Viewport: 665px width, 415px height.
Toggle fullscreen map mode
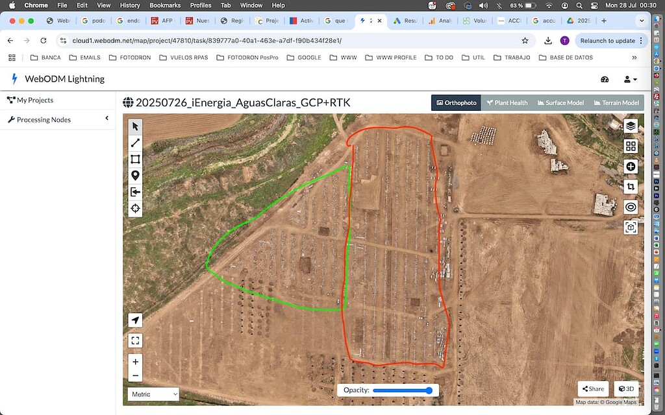click(x=135, y=340)
